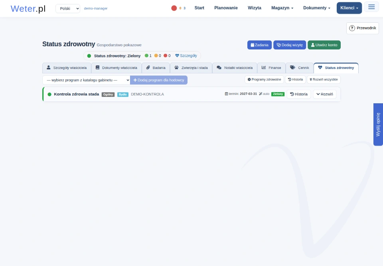This screenshot has width=383, height=266.
Task: Switch to Zwierzęta i stada tab
Action: 191,68
